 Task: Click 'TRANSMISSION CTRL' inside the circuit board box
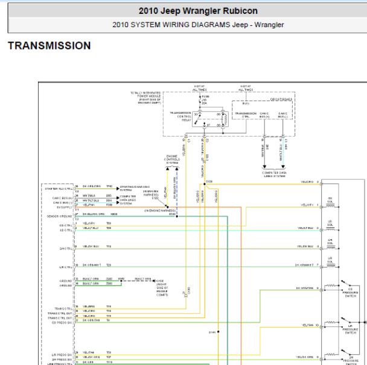point(246,115)
